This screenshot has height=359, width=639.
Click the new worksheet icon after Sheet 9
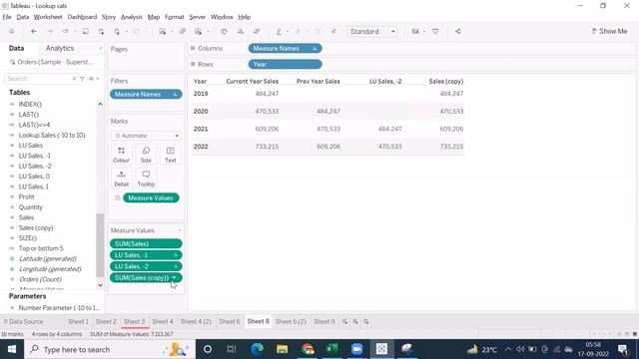click(x=344, y=321)
